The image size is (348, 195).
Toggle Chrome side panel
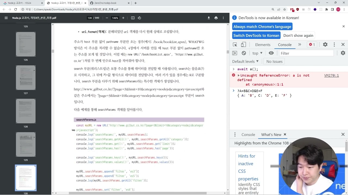(332, 9)
